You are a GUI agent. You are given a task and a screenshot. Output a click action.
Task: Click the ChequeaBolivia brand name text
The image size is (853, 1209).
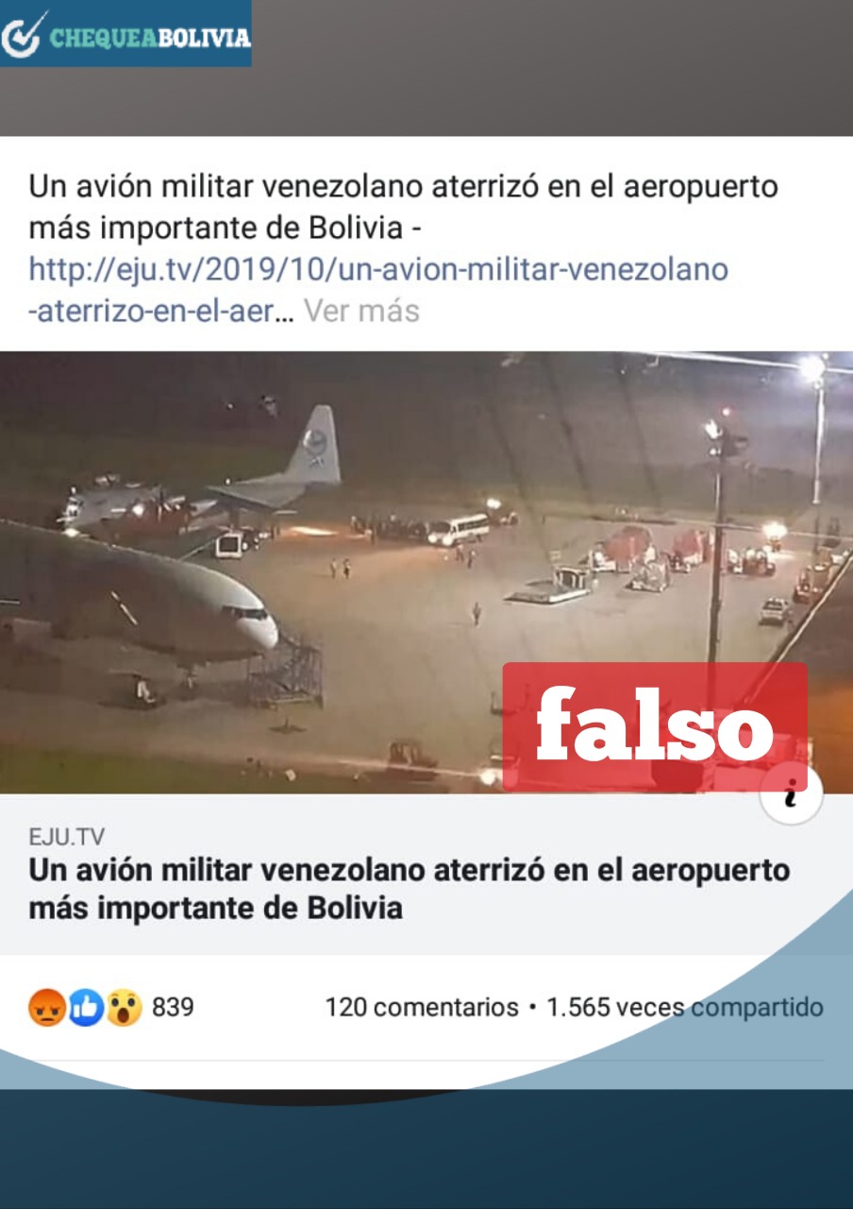point(151,38)
